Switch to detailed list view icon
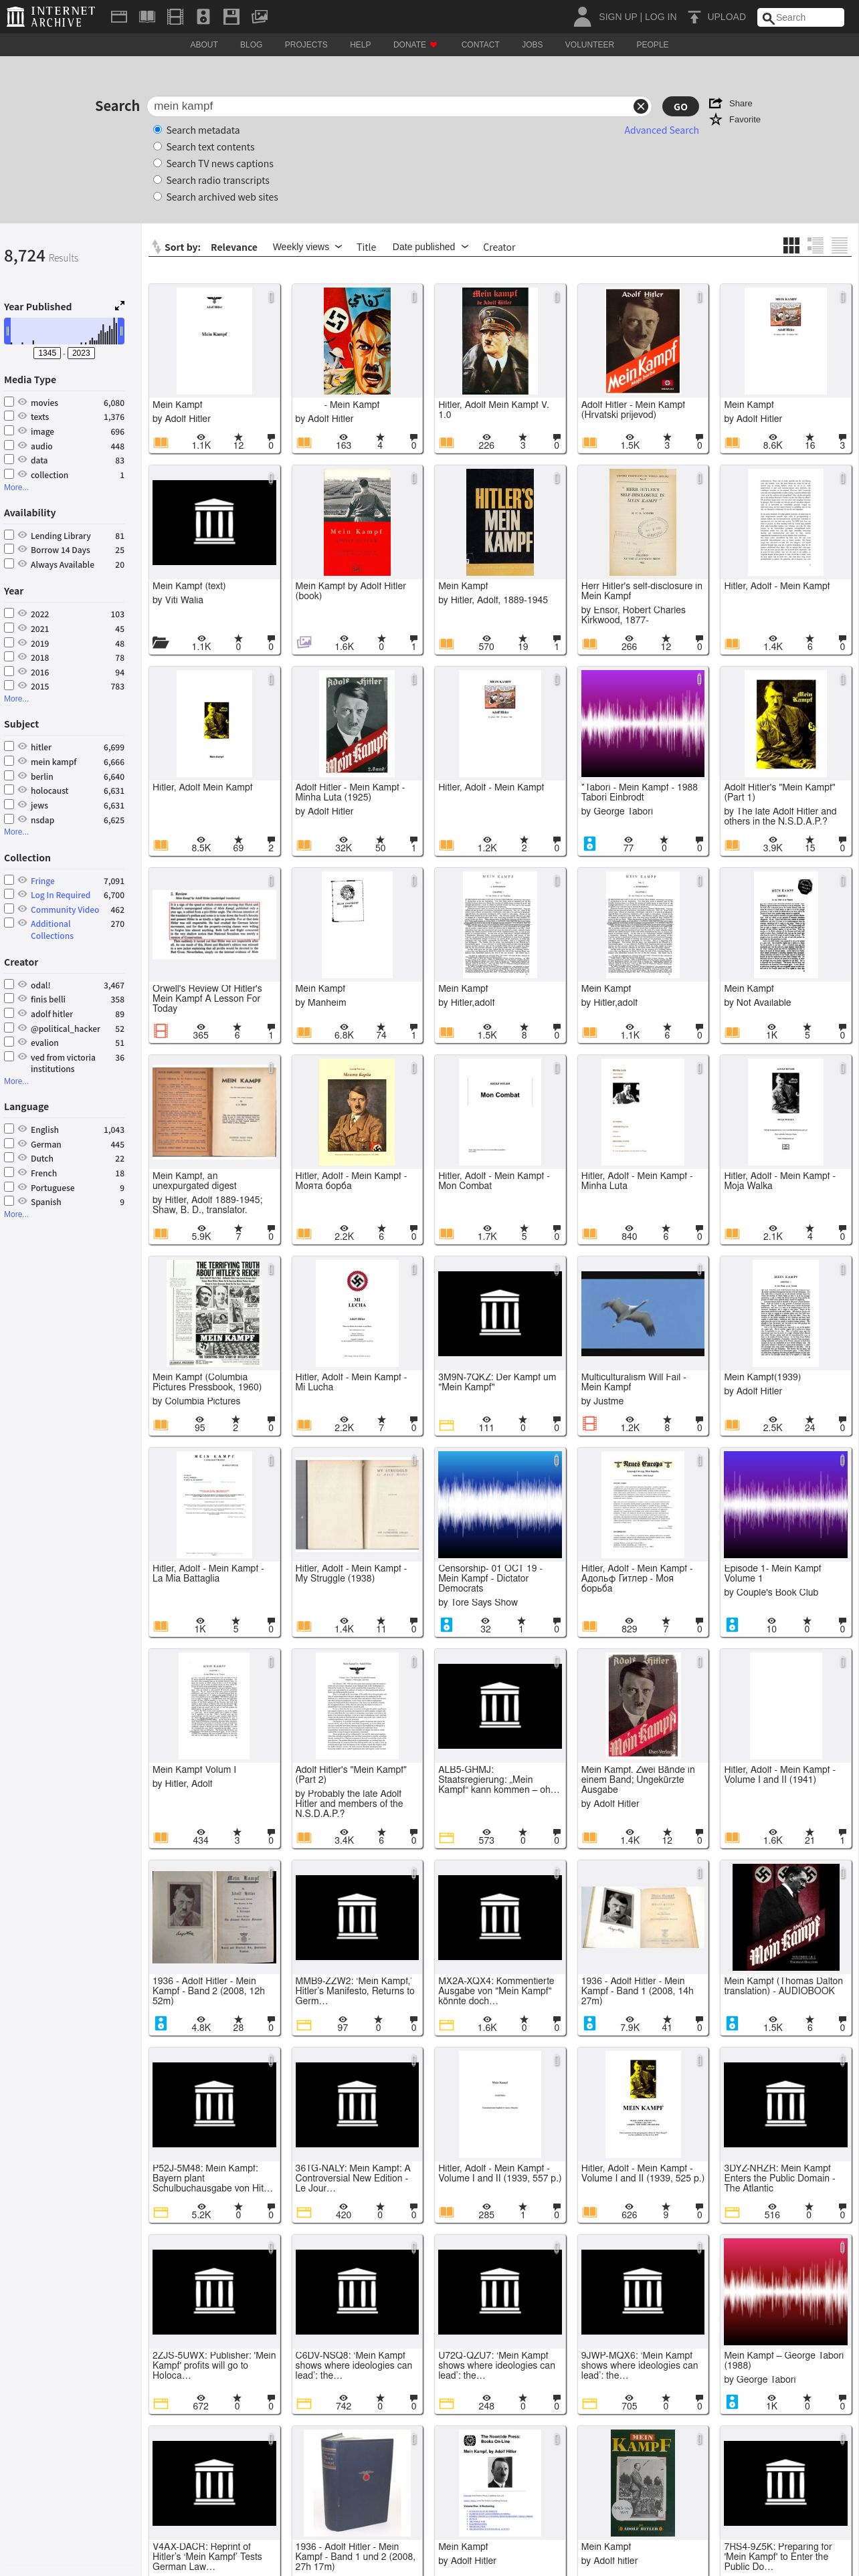 pos(815,246)
